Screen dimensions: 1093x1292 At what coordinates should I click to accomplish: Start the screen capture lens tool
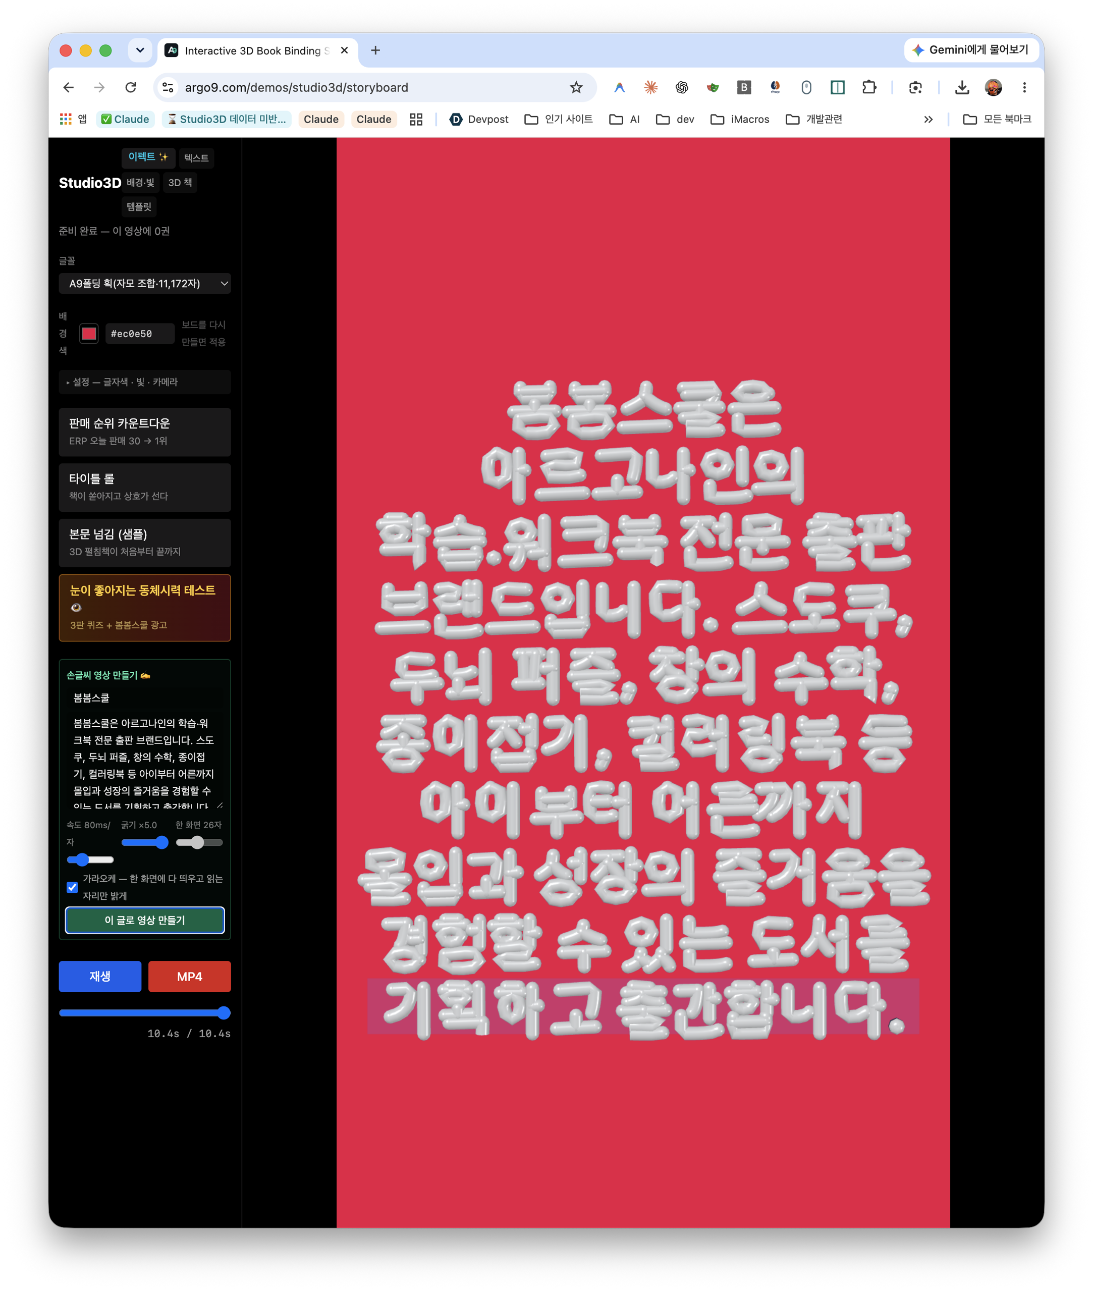tap(915, 87)
